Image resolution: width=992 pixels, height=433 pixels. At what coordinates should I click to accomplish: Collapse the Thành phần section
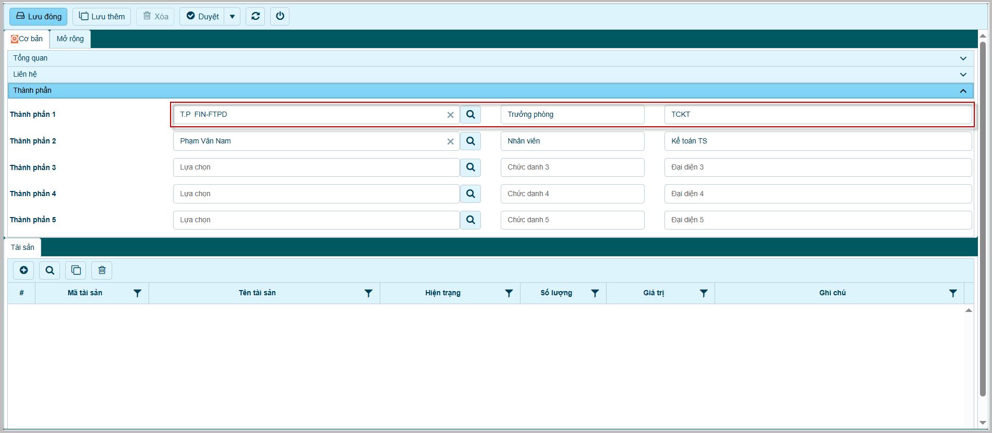pos(963,91)
